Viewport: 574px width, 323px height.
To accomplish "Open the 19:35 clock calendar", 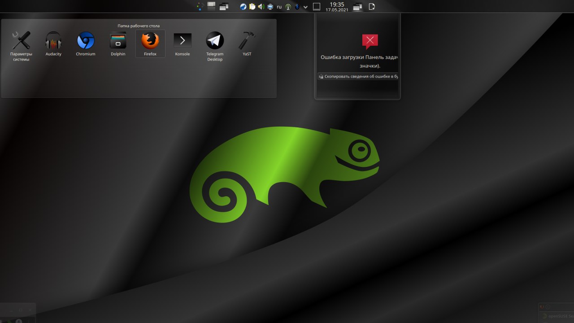I will (x=337, y=7).
